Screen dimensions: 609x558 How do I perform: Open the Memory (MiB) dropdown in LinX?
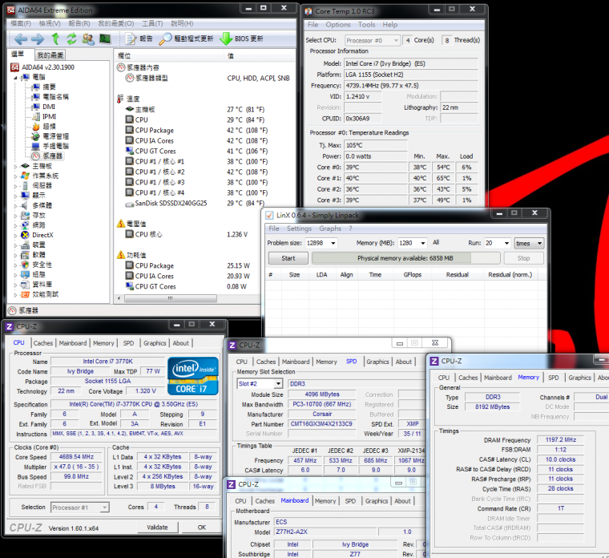click(x=421, y=243)
